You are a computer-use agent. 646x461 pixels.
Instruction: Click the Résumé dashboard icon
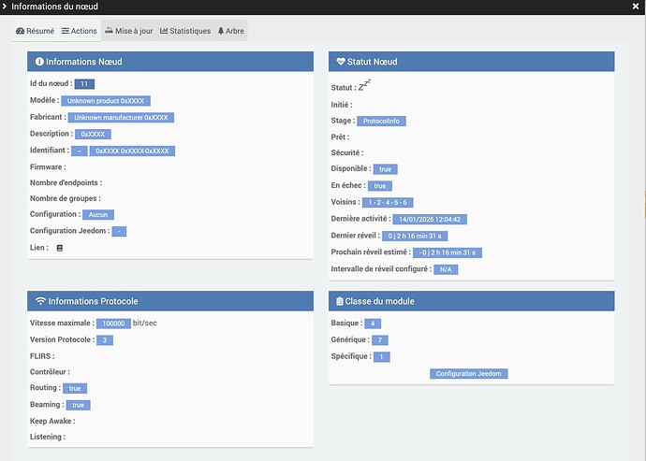21,31
